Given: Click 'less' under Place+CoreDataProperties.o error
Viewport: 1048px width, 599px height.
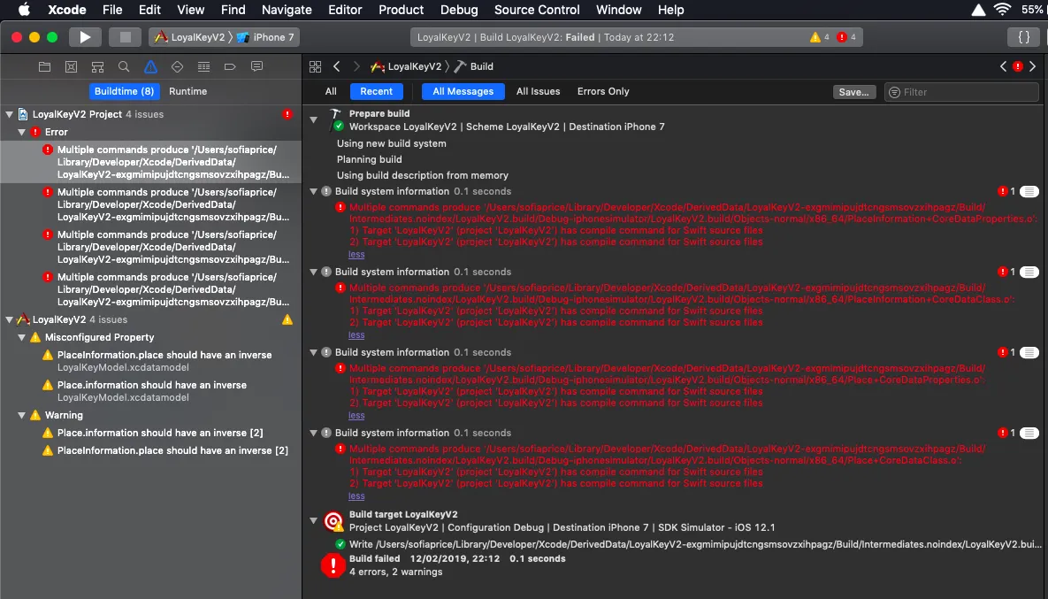Looking at the screenshot, I should 356,415.
